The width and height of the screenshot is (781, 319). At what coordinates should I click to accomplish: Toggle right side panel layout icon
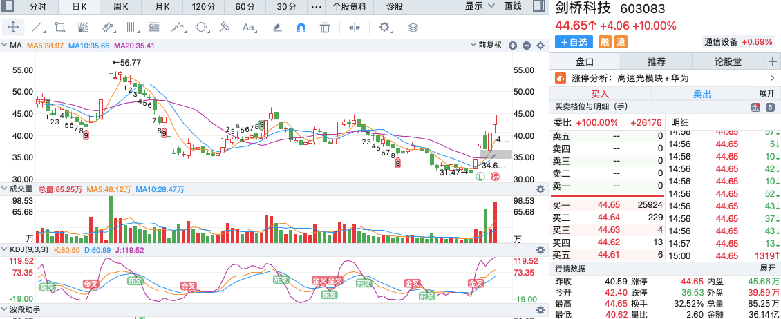tap(538, 6)
